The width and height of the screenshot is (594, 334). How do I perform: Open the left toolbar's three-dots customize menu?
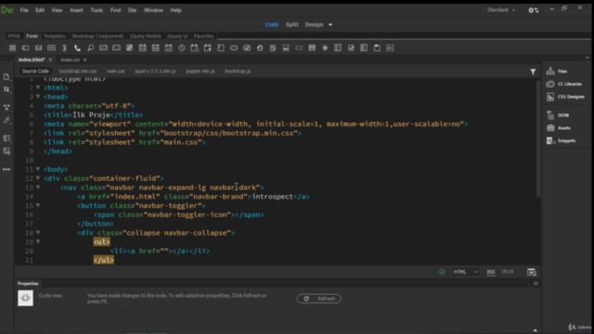(x=6, y=169)
